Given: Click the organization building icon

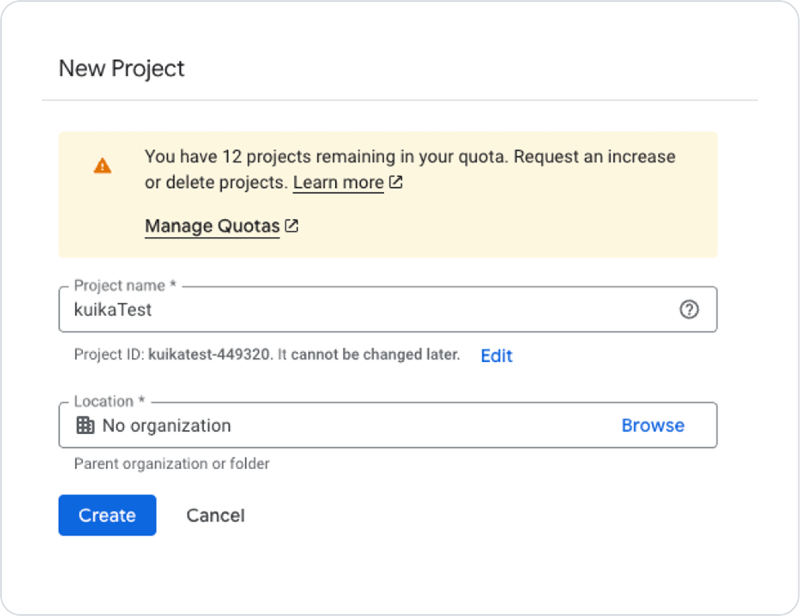Looking at the screenshot, I should (85, 425).
